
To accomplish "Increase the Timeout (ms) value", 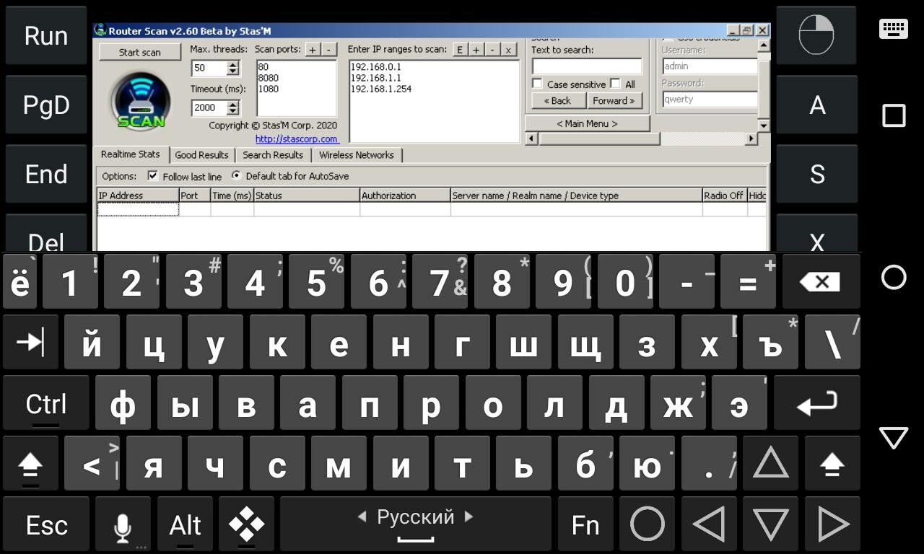I will [232, 105].
